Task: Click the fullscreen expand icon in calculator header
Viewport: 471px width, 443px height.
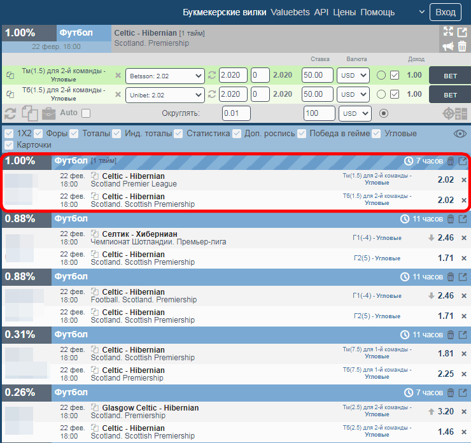Action: 447,32
